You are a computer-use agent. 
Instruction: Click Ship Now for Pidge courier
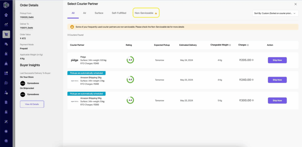coord(277,60)
